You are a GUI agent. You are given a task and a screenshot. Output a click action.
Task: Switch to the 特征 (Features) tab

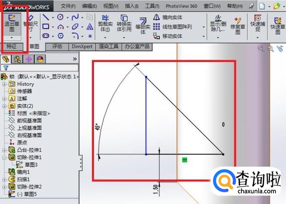(11, 47)
